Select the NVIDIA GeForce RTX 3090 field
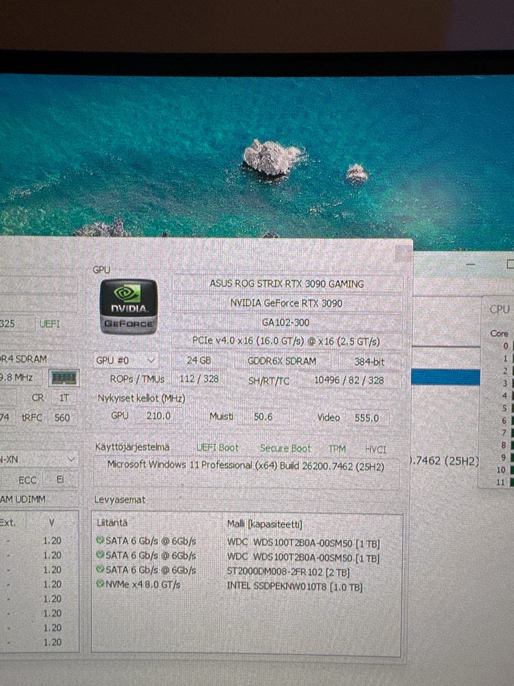Image resolution: width=514 pixels, height=686 pixels. click(x=287, y=303)
